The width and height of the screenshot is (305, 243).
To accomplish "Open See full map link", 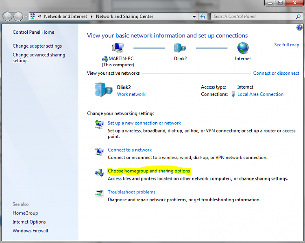I will (x=287, y=45).
